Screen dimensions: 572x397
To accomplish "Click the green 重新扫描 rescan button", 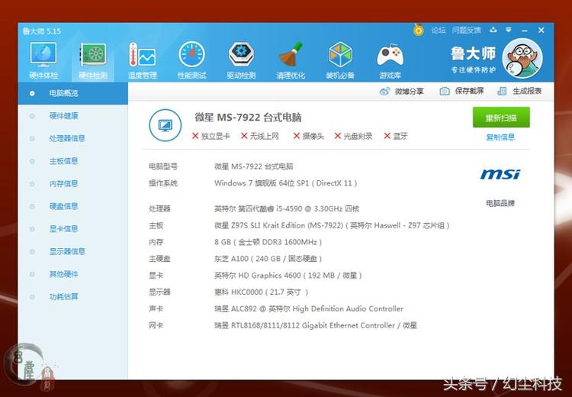I will tap(501, 118).
